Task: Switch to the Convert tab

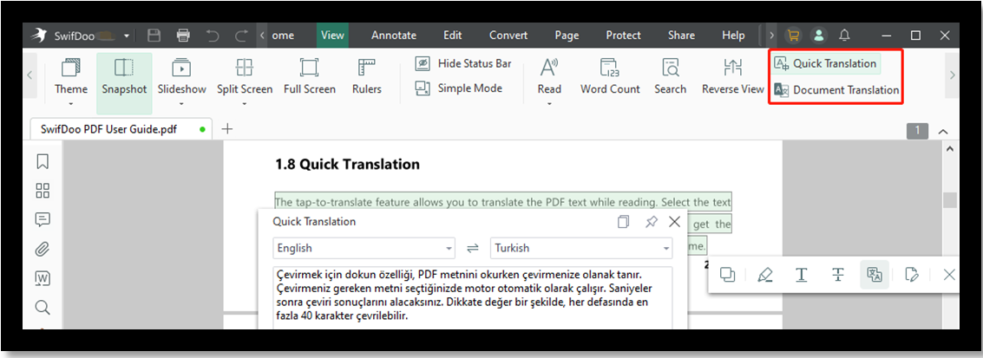Action: click(508, 35)
